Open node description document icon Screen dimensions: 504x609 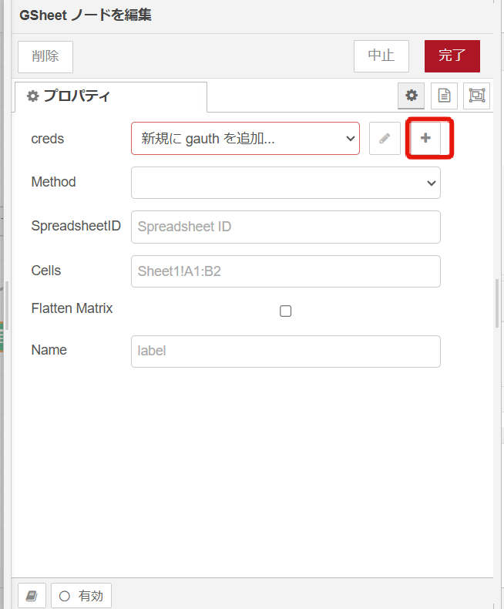[x=444, y=96]
